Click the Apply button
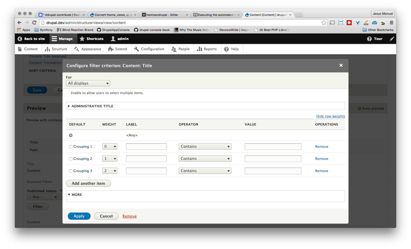411x249 pixels. [x=79, y=216]
